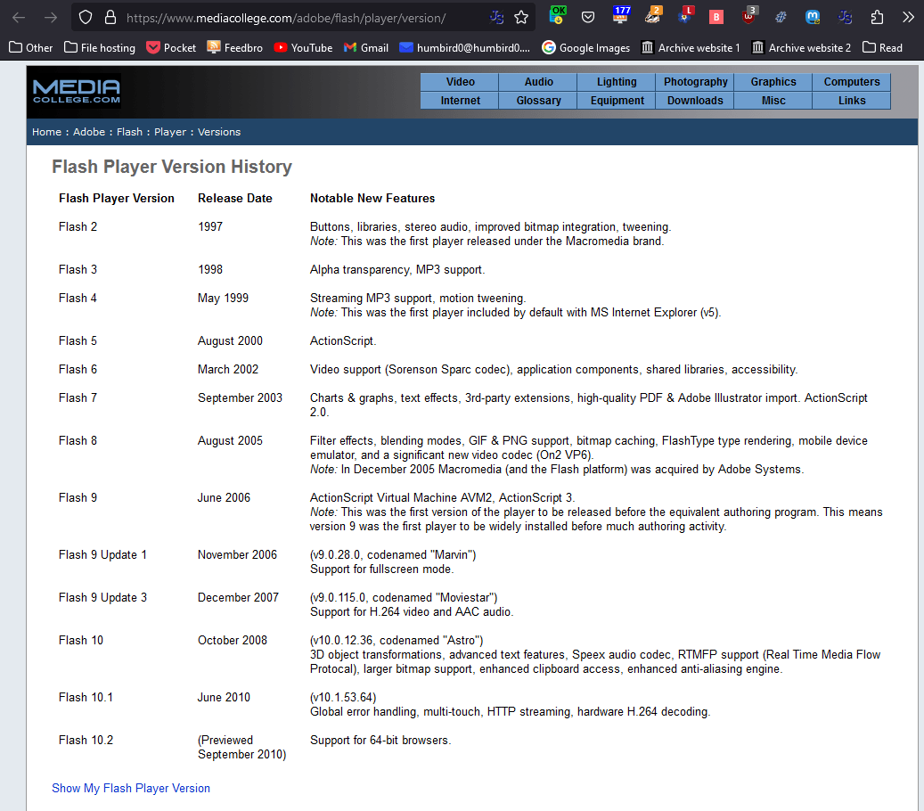Viewport: 924px width, 811px height.
Task: Bookmark this page with the star icon
Action: (521, 17)
